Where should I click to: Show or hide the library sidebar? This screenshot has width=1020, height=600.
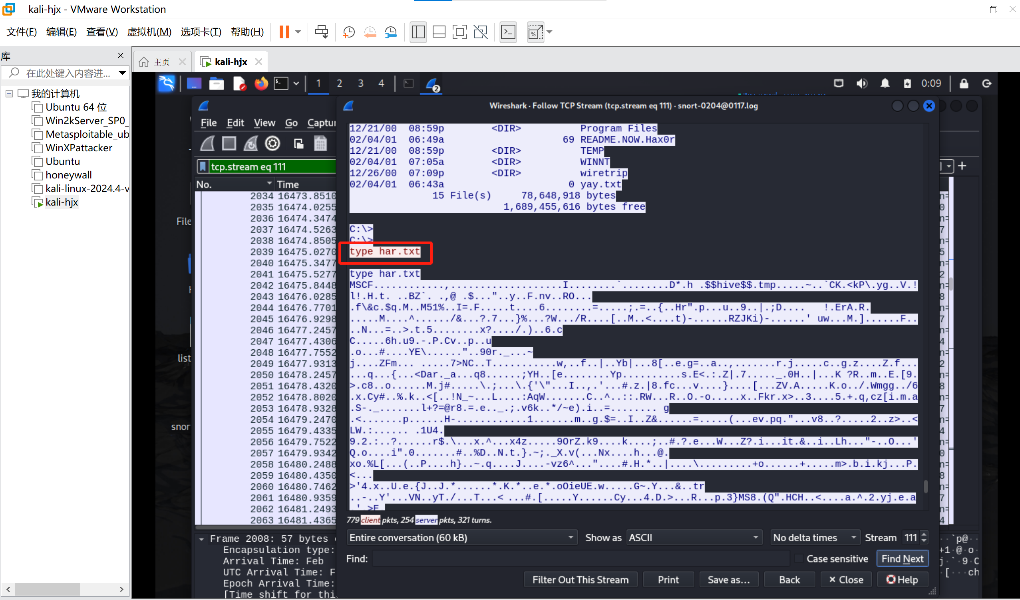point(418,32)
